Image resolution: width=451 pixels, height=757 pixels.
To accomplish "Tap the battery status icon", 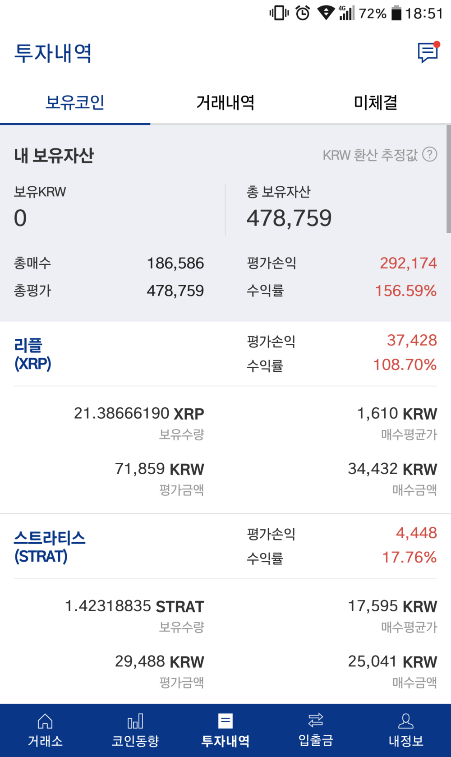I will click(396, 13).
